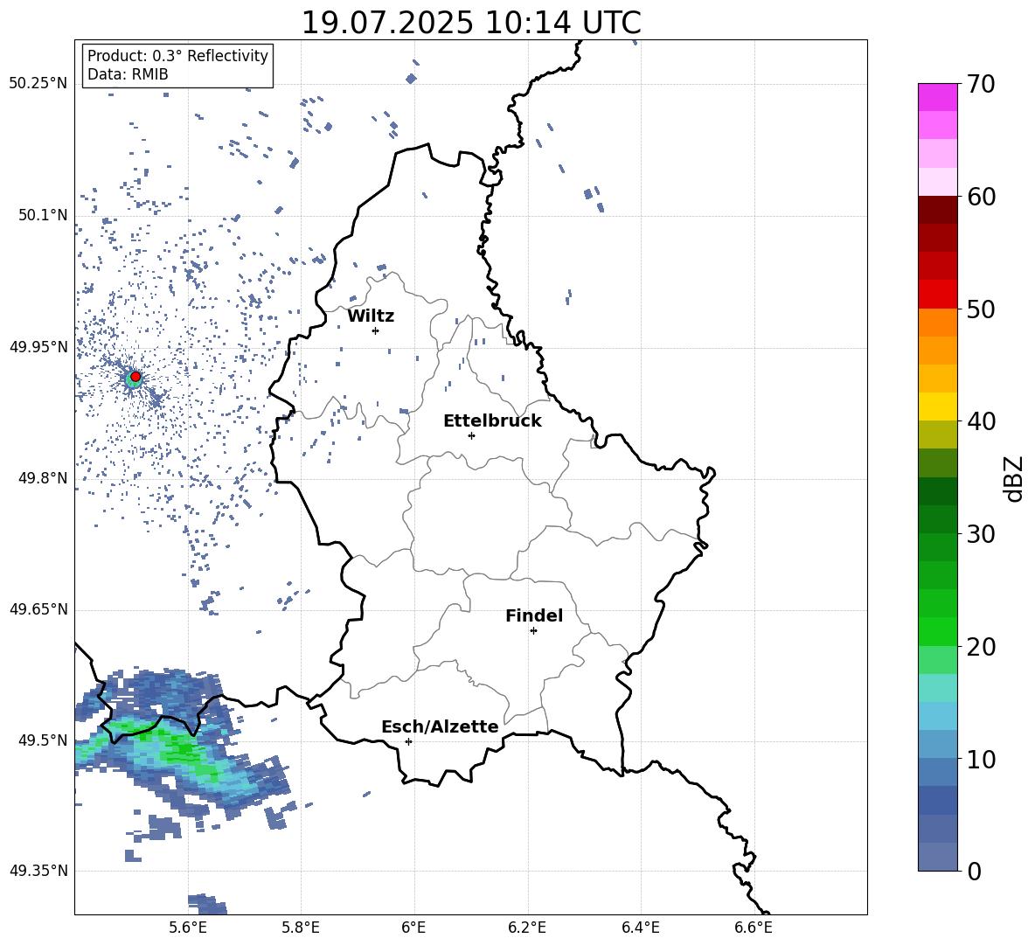This screenshot has height=945, width=1035.
Task: Click the Wiltz city label
Action: 371,316
